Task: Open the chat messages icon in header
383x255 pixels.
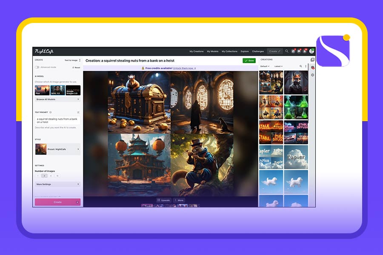Action: 299,51
